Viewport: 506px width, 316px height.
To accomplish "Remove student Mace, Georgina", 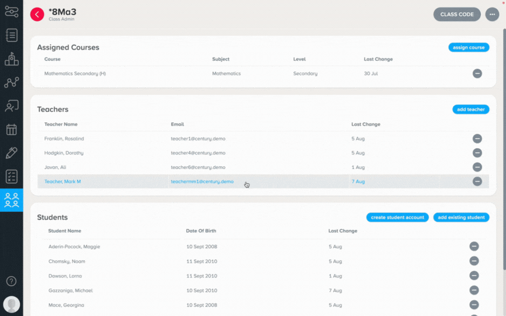I will (474, 305).
